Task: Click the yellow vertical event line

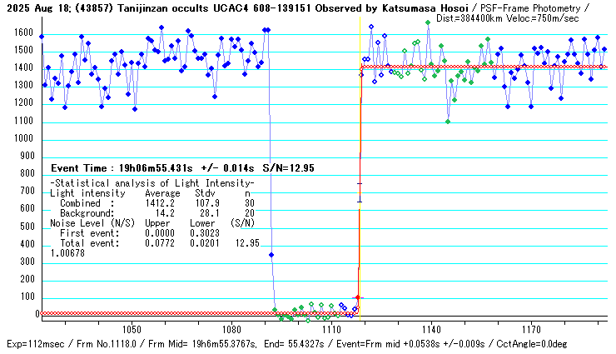Action: (360, 167)
